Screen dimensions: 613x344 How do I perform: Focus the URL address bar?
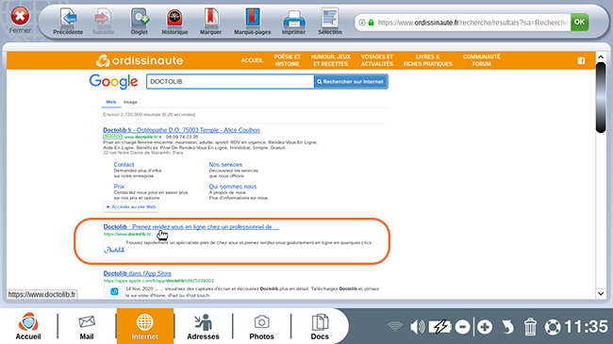[x=472, y=23]
